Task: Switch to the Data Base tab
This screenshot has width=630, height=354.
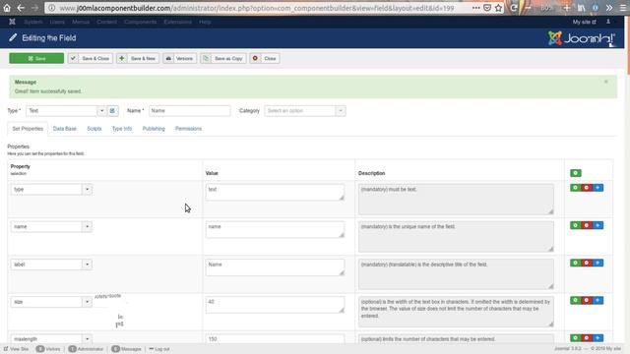Action: click(x=65, y=129)
